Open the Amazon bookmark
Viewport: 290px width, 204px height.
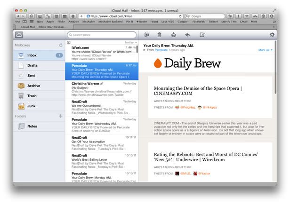click(x=73, y=22)
